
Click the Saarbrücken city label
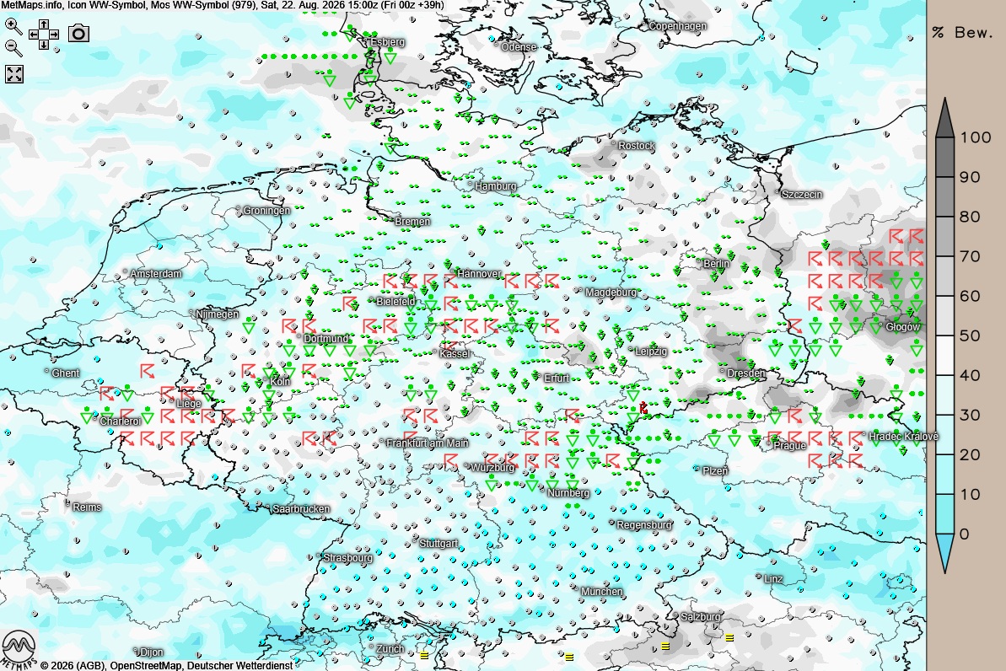(x=301, y=509)
